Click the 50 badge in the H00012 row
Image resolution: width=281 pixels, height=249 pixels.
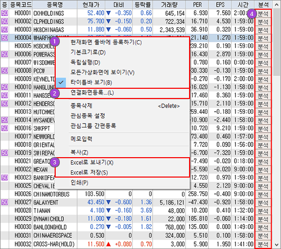click(x=5, y=104)
